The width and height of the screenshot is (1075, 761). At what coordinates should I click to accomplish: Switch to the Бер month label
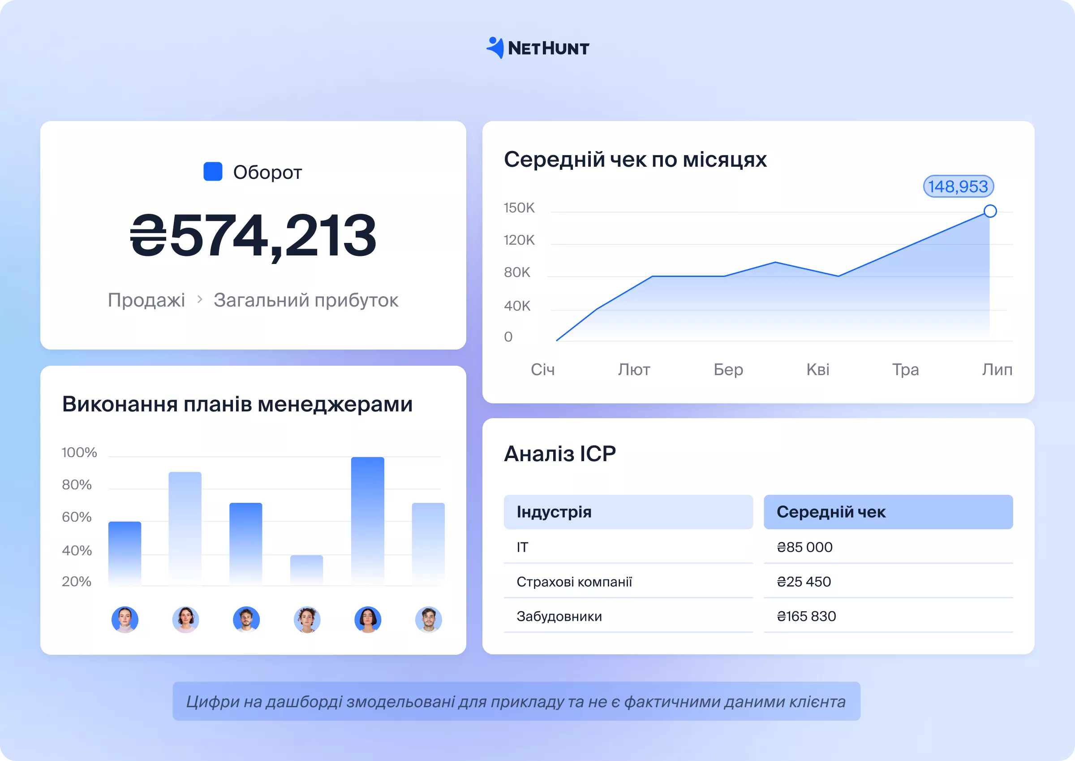728,370
